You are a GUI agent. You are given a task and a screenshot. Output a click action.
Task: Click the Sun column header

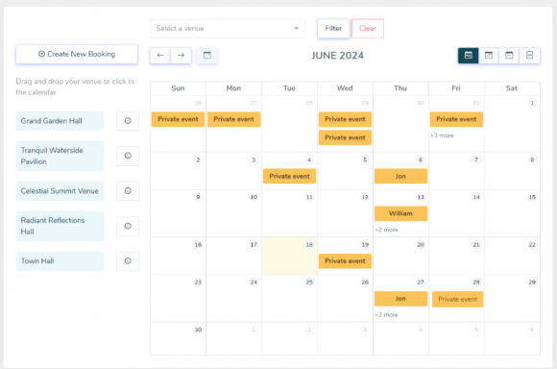(x=178, y=88)
